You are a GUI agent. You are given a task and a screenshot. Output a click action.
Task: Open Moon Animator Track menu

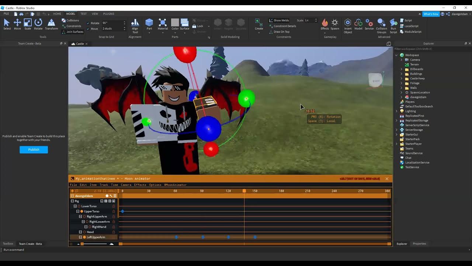tap(104, 185)
